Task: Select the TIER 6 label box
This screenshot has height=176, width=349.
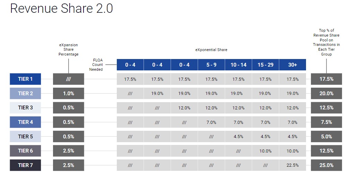Action: click(x=25, y=151)
